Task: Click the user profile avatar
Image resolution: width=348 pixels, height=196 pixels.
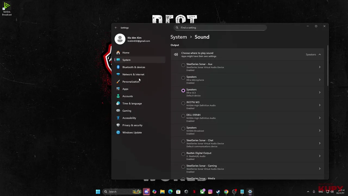Action: [x=120, y=39]
